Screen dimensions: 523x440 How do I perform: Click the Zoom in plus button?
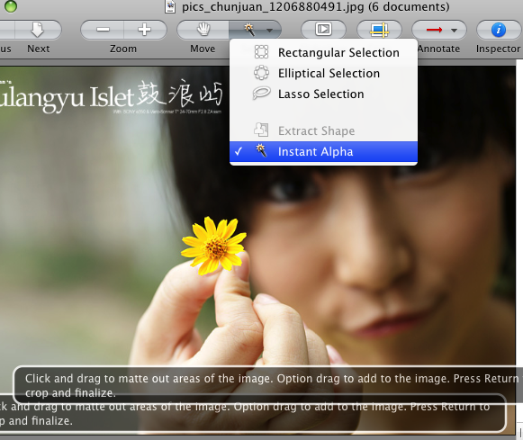pyautogui.click(x=145, y=30)
